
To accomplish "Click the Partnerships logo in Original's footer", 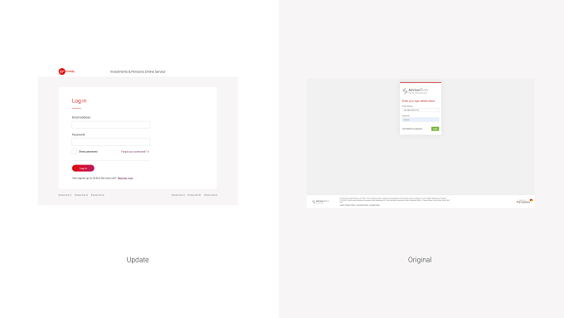I will [x=525, y=201].
